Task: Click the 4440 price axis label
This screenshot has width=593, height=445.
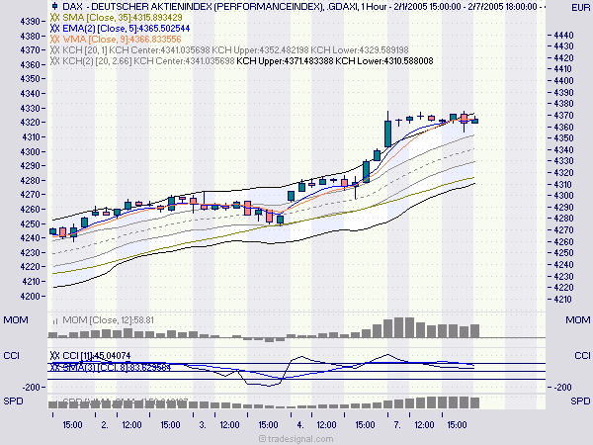Action: 563,36
